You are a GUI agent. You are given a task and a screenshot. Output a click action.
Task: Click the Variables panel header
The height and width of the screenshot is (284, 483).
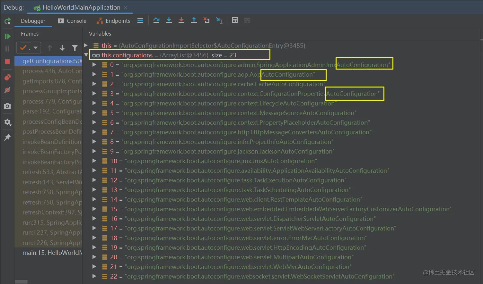pyautogui.click(x=100, y=34)
